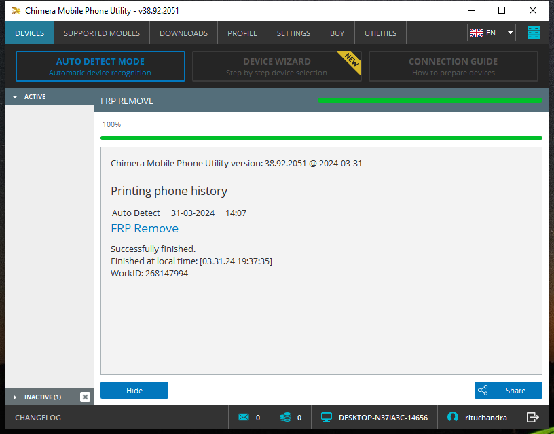Click the user headset avatar icon

click(452, 417)
